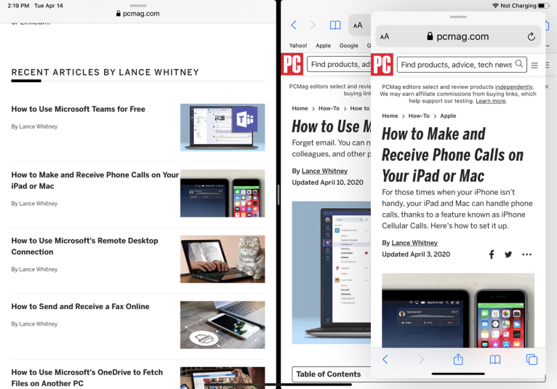The image size is (557, 389).
Task: Tap battery icon in status bar
Action: 543,6
